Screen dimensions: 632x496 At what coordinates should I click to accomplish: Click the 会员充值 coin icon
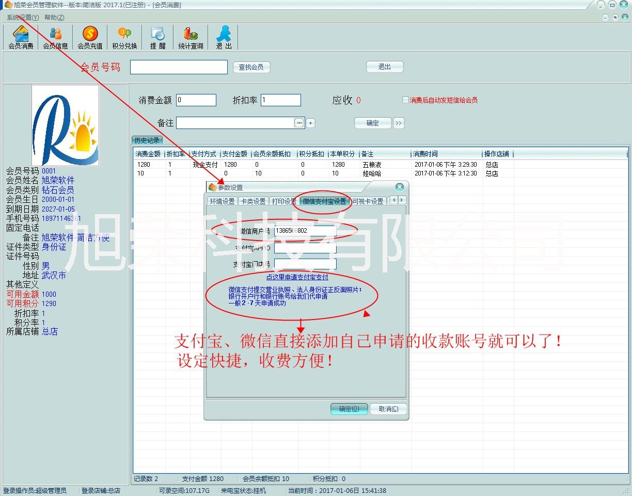pyautogui.click(x=90, y=37)
